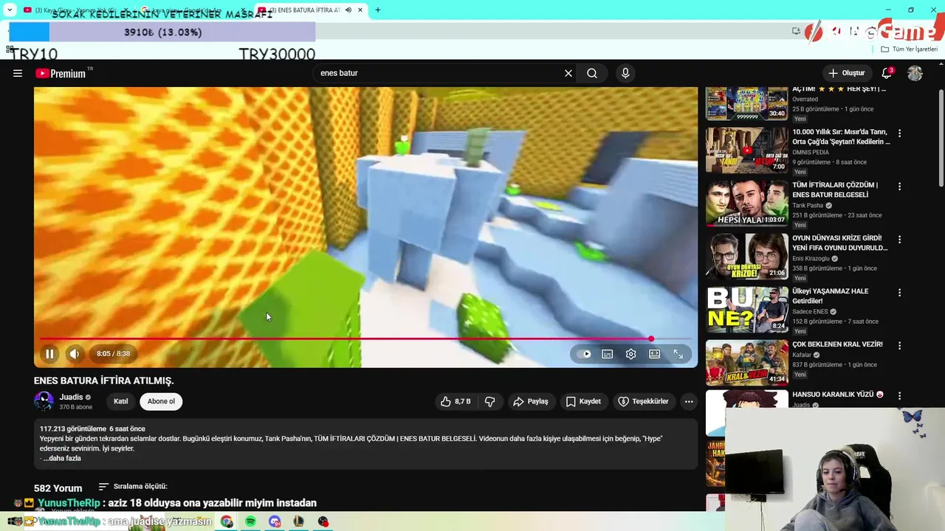Image resolution: width=945 pixels, height=531 pixels.
Task: Open the Juadis channel avatar
Action: (44, 401)
